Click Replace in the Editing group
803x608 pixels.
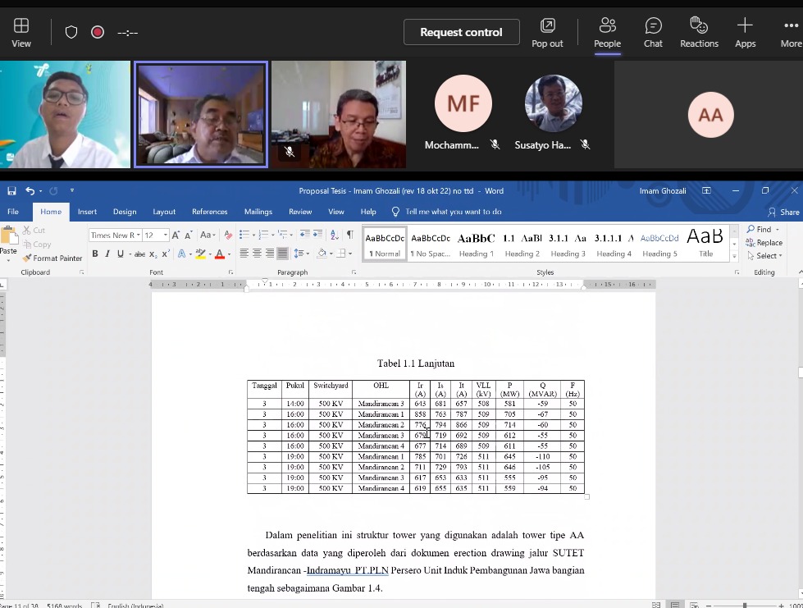tap(764, 243)
